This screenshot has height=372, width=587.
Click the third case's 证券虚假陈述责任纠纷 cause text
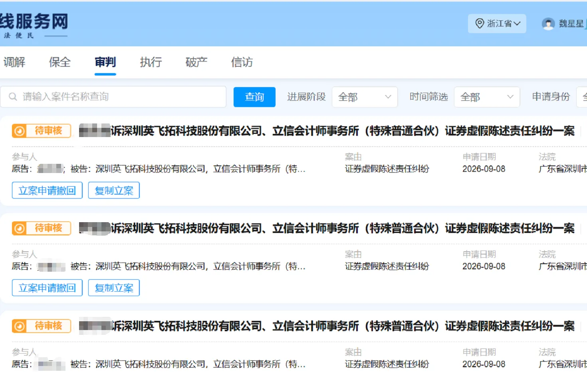click(x=387, y=364)
